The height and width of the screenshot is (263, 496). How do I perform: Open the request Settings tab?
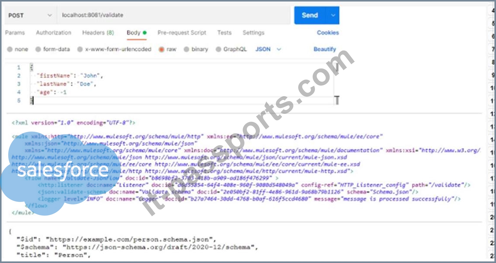(253, 32)
